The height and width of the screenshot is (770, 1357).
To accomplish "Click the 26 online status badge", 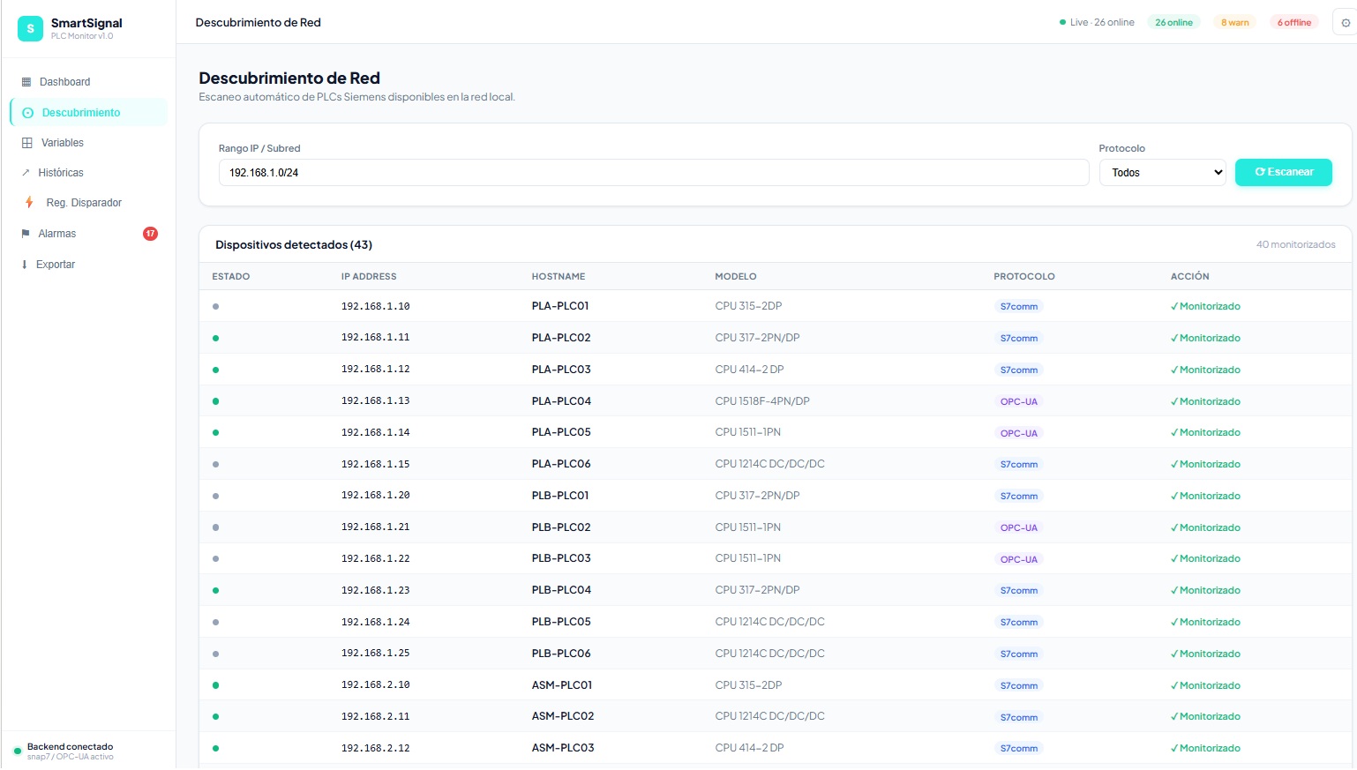I will tap(1173, 23).
